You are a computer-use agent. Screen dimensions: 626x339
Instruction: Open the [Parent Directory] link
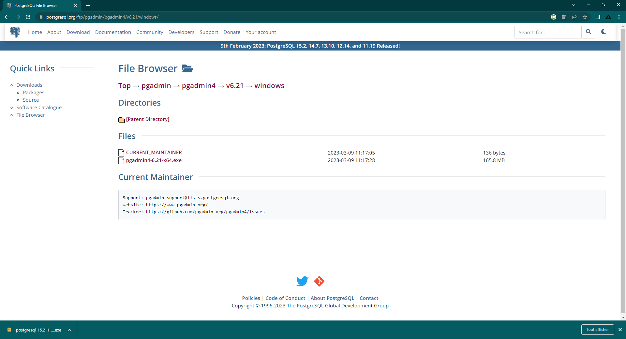tap(148, 119)
